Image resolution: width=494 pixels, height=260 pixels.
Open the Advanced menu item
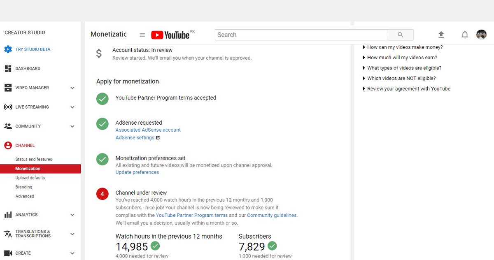tap(25, 196)
